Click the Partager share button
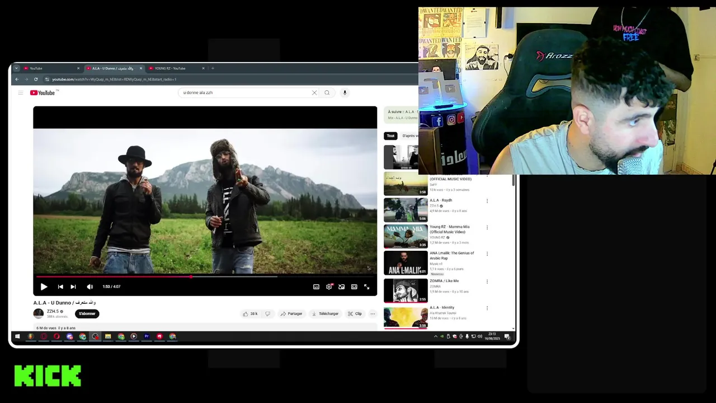 click(291, 314)
